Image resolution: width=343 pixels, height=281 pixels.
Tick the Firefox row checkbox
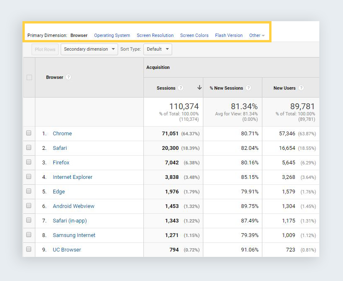click(29, 162)
